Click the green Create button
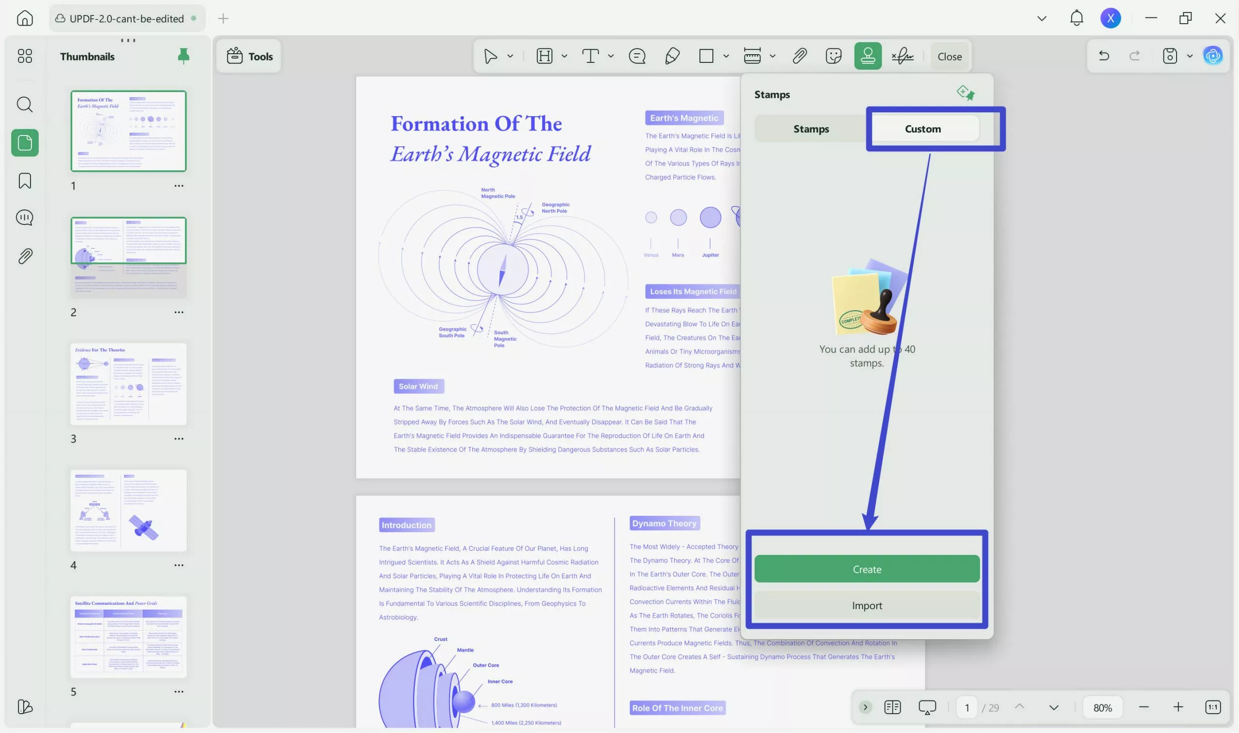Image resolution: width=1239 pixels, height=733 pixels. point(867,569)
